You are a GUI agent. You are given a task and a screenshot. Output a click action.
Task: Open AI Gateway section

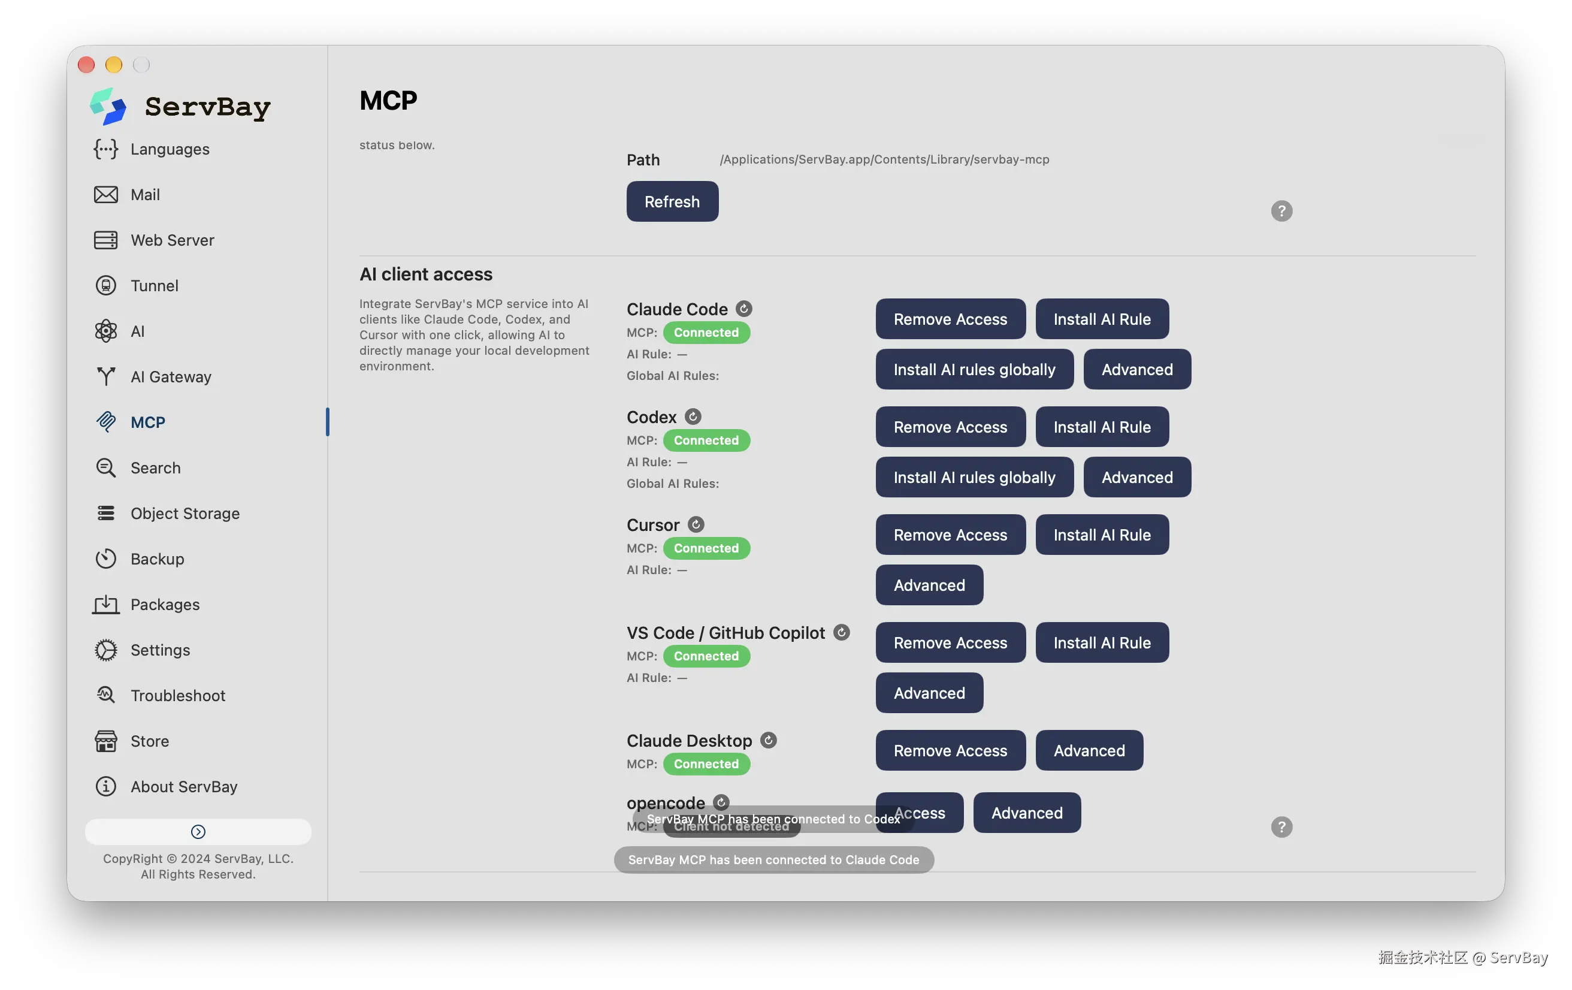click(x=153, y=377)
